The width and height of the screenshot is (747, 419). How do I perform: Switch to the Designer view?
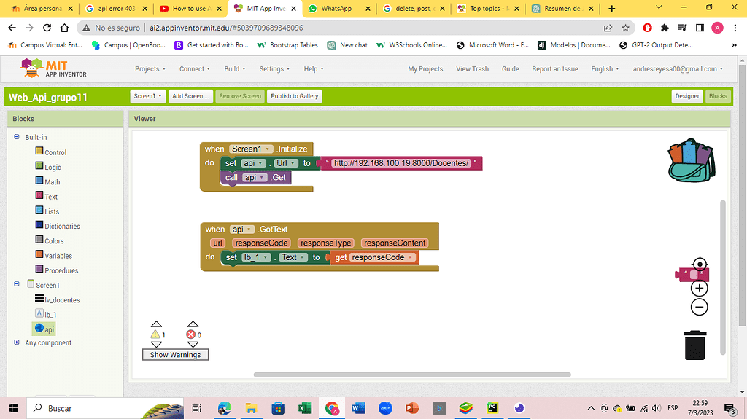(686, 96)
